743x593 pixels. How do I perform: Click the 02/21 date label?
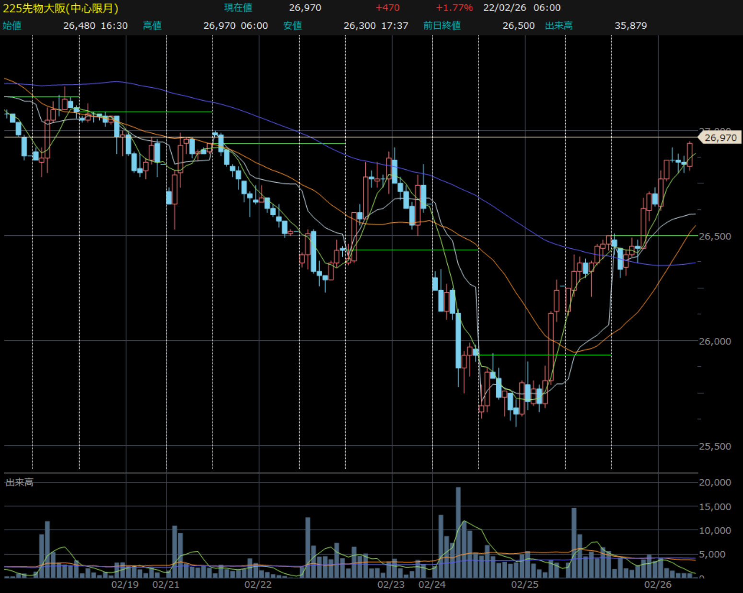pos(166,584)
